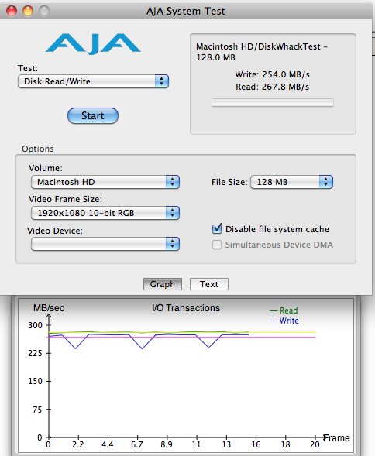Expand the empty Video Device dropdown
Screen dimensions: 375x456
click(x=105, y=244)
